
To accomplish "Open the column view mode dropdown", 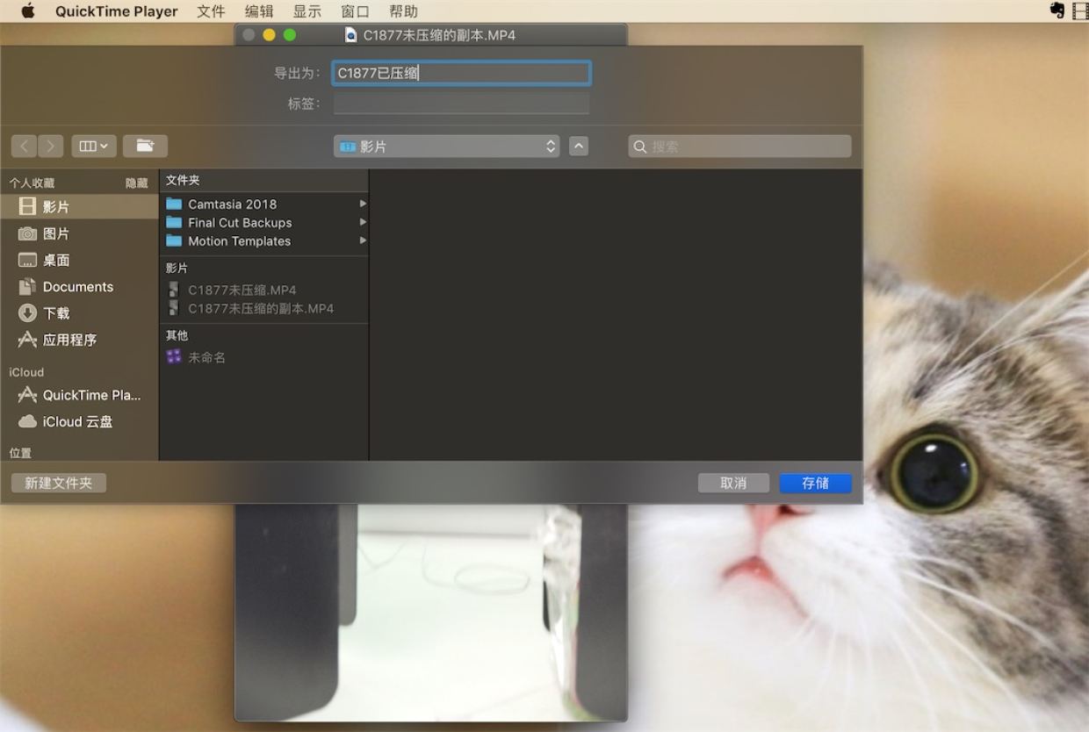I will [93, 146].
